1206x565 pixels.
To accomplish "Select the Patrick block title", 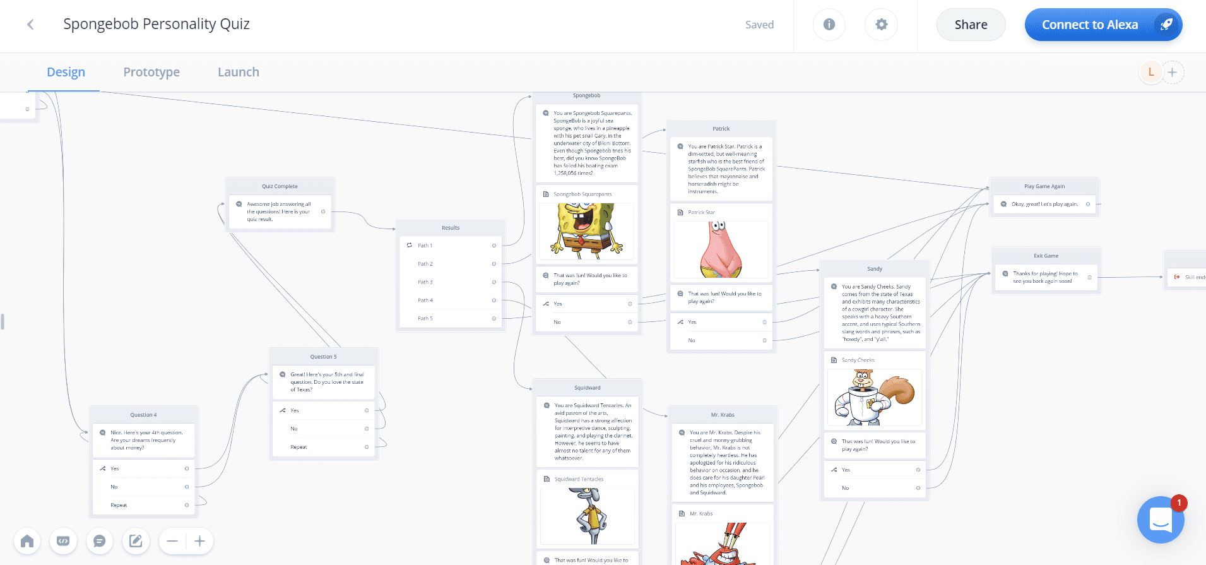I will click(x=721, y=129).
